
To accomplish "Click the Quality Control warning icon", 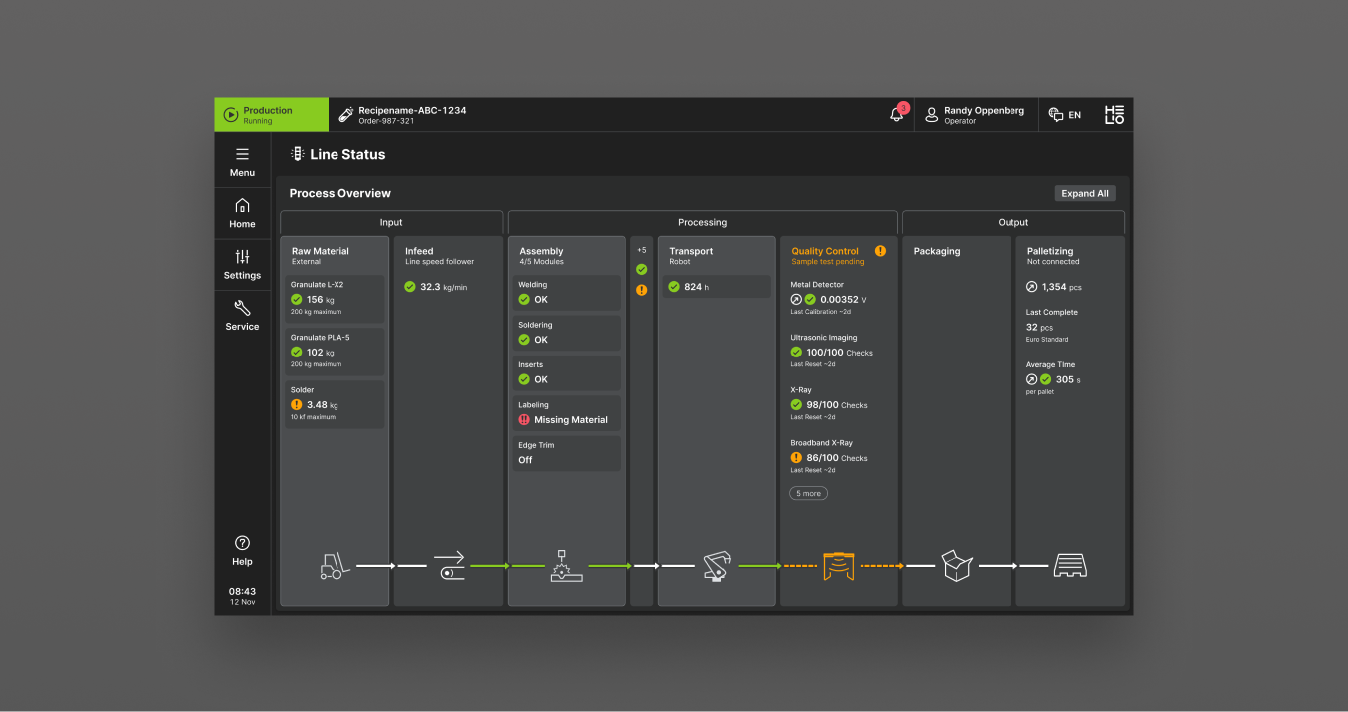I will [880, 251].
